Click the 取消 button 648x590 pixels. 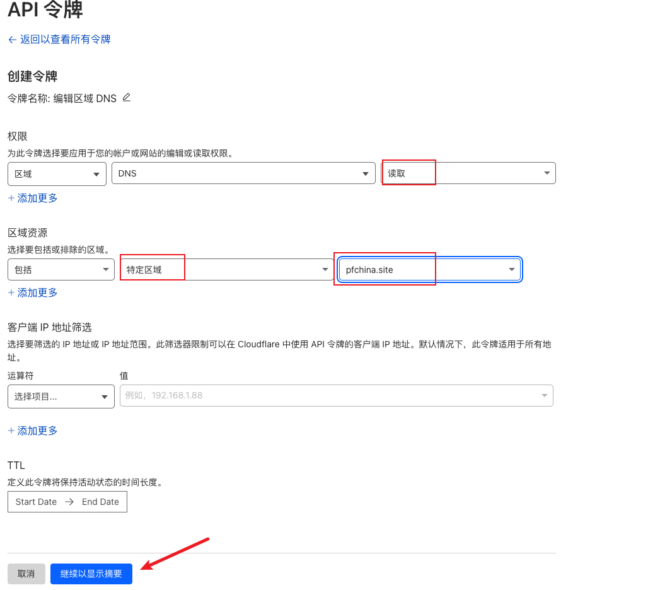(26, 574)
